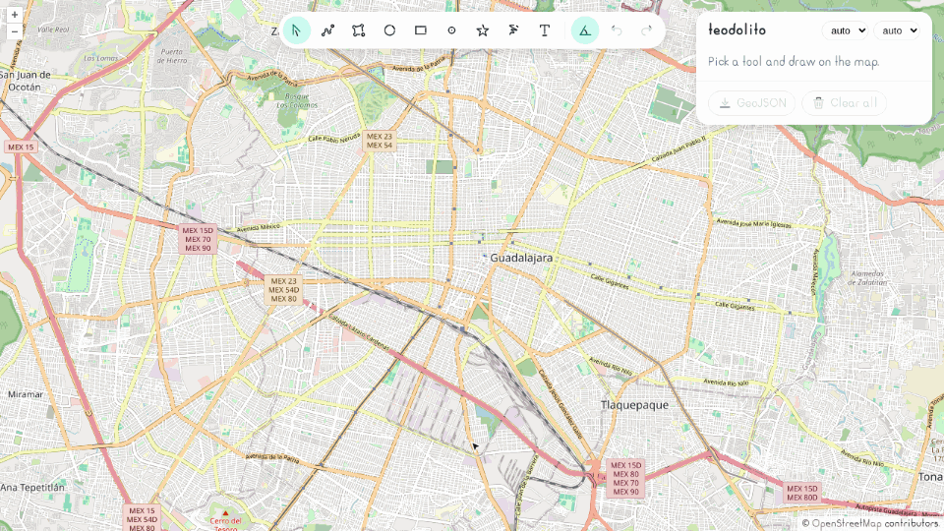
Task: Zoom out the map with minus button
Action: 15,31
